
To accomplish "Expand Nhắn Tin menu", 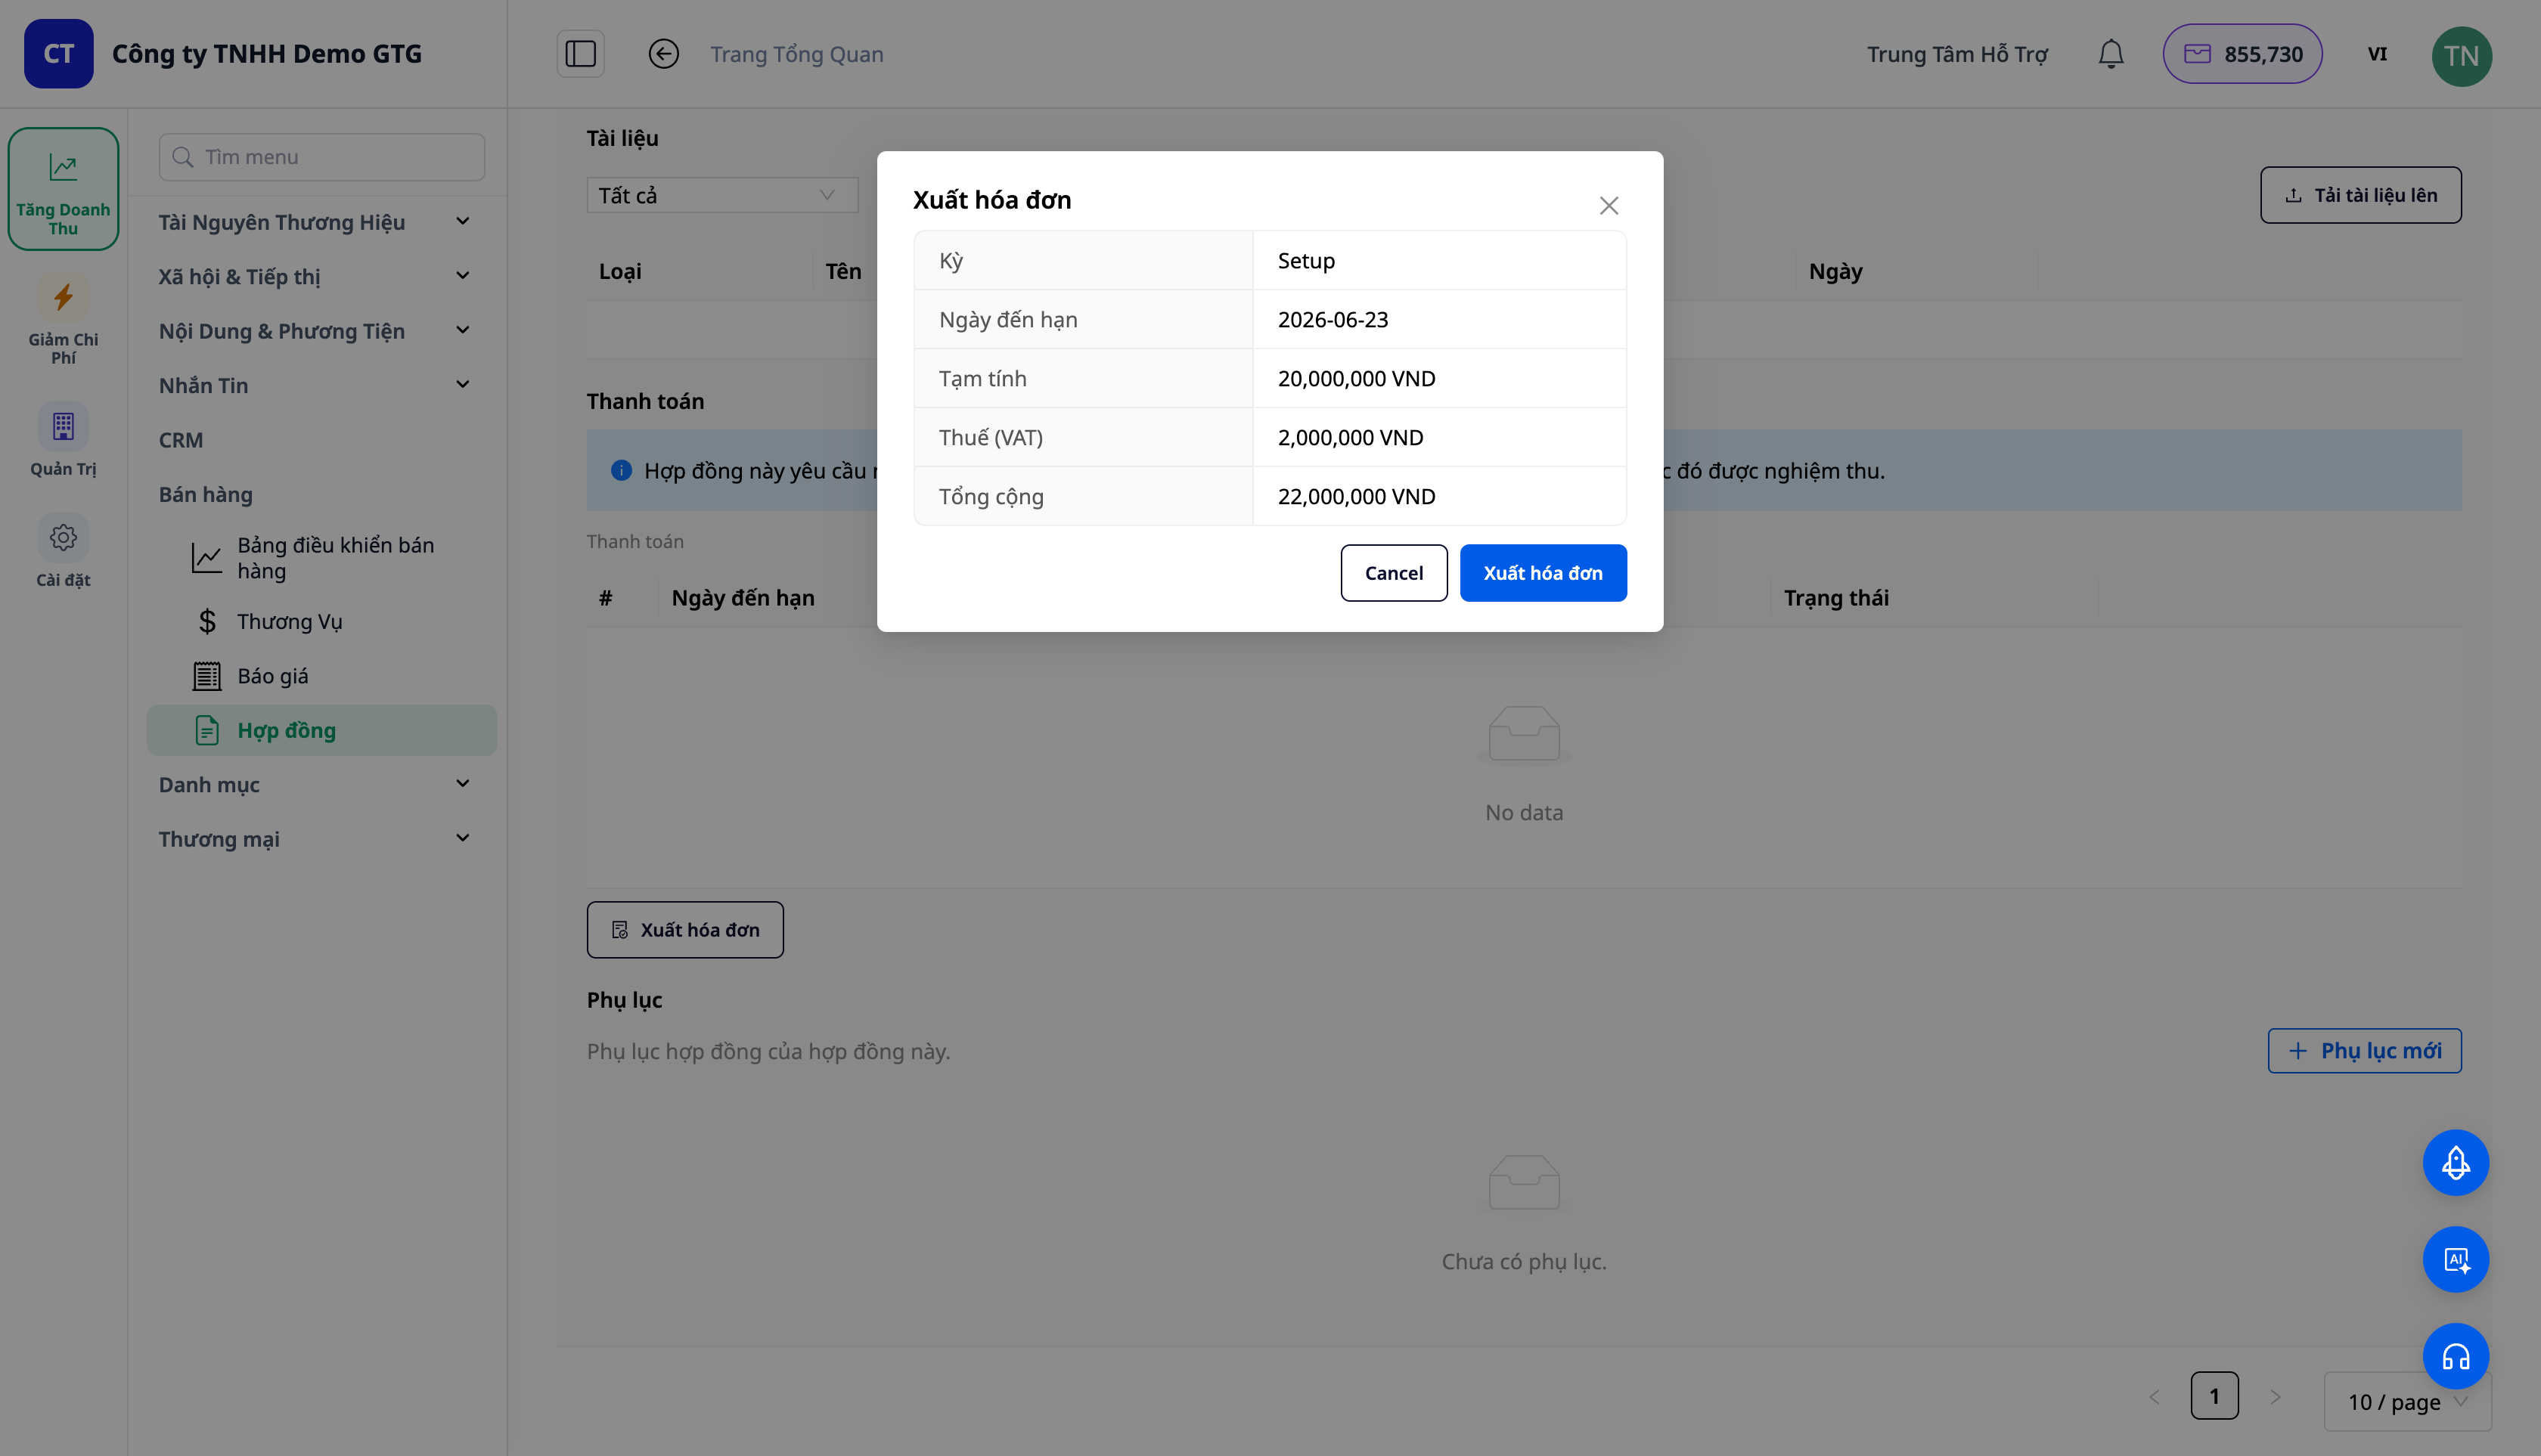I will point(314,385).
